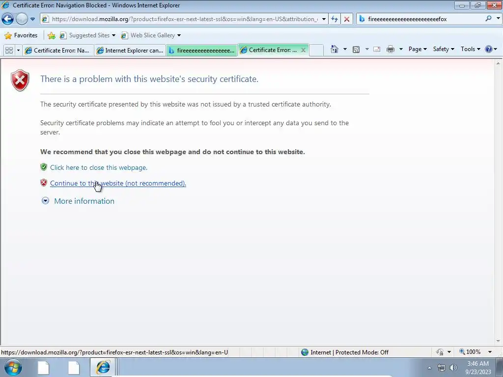The width and height of the screenshot is (503, 377).
Task: Switch to first Certificate Error: Na... tab
Action: point(58,50)
